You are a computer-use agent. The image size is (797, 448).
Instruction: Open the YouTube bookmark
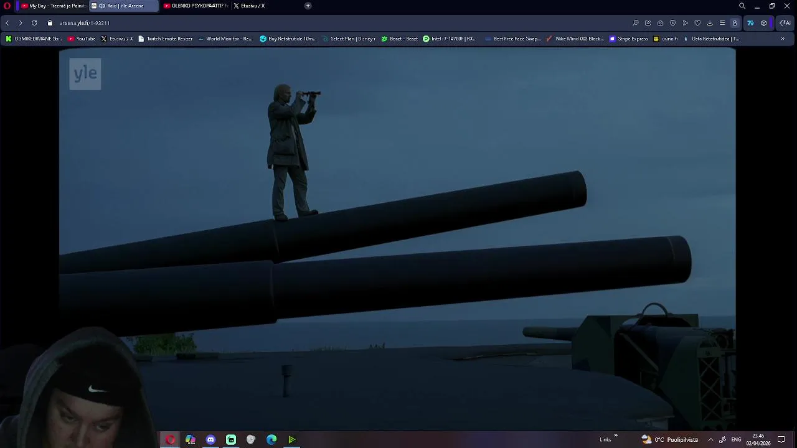(x=82, y=39)
